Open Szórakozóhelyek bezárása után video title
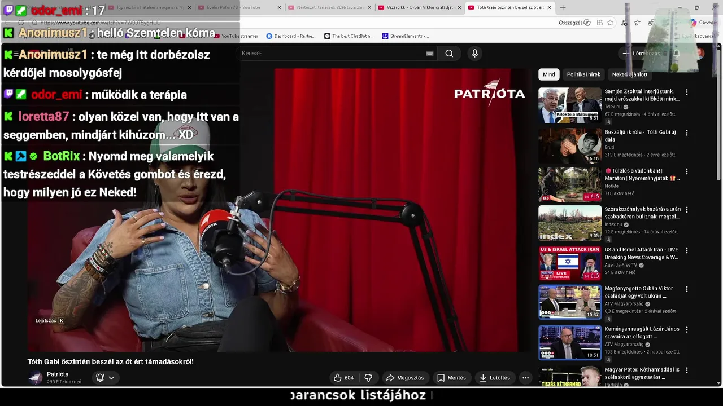The image size is (723, 406). tap(642, 213)
